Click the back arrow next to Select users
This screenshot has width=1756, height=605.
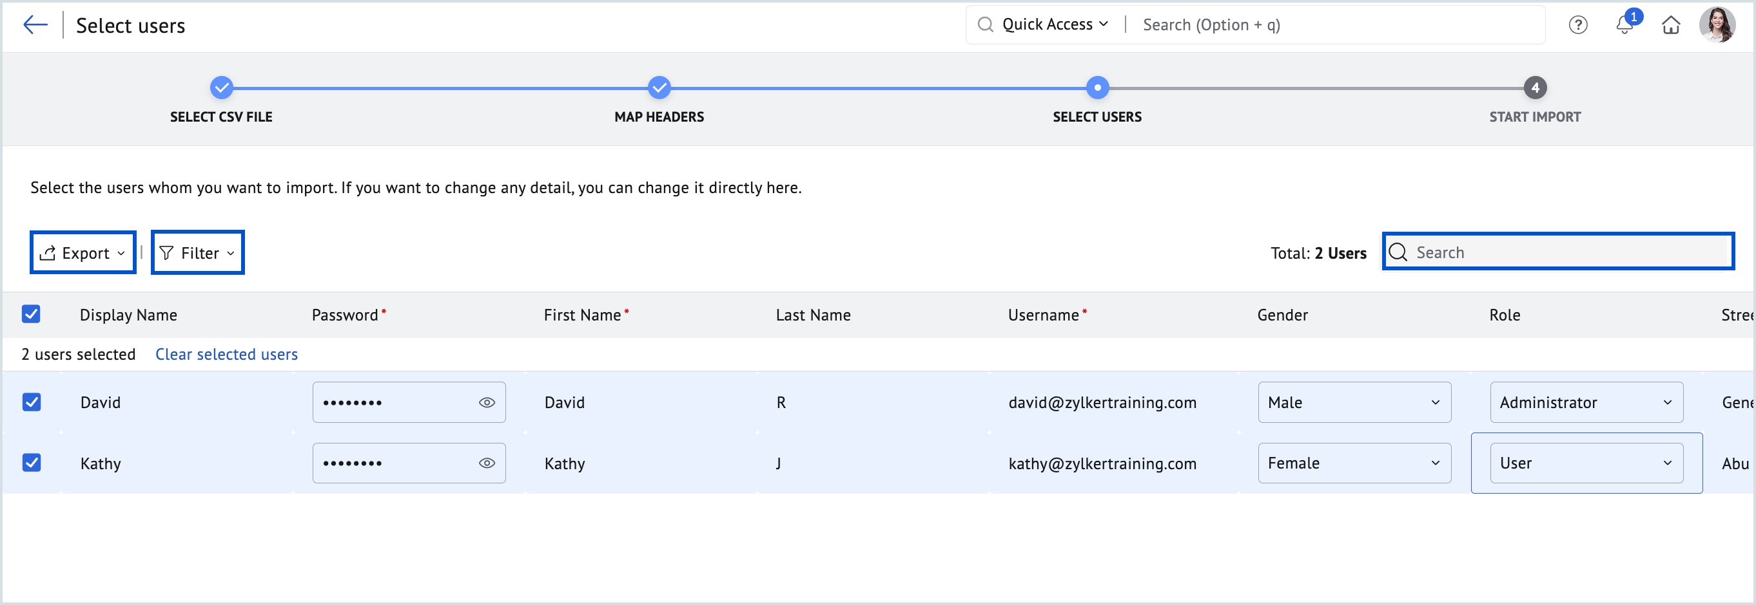(x=35, y=24)
